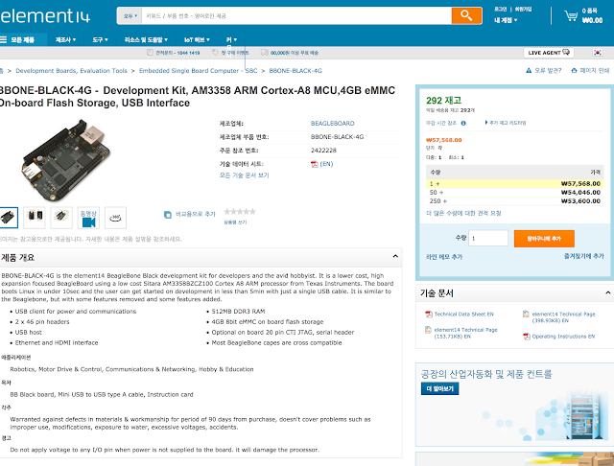Select the second product thumbnail image
This screenshot has width=614, height=466.
tap(35, 218)
